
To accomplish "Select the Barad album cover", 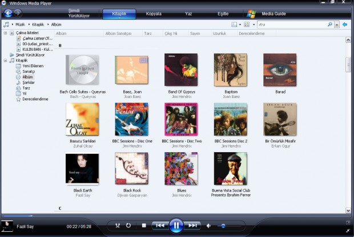I will tap(280, 70).
